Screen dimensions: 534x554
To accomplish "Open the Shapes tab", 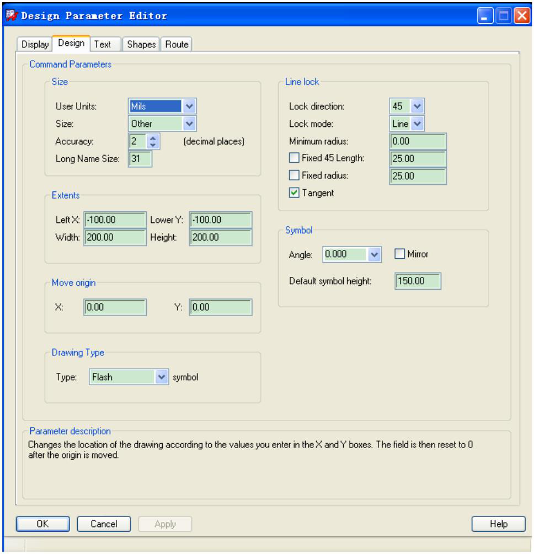I will point(141,45).
